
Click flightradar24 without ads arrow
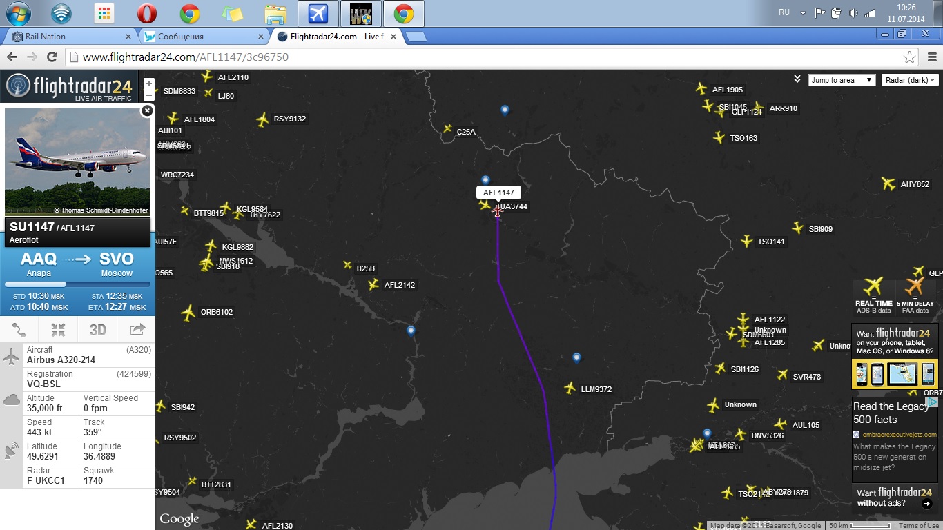point(926,504)
